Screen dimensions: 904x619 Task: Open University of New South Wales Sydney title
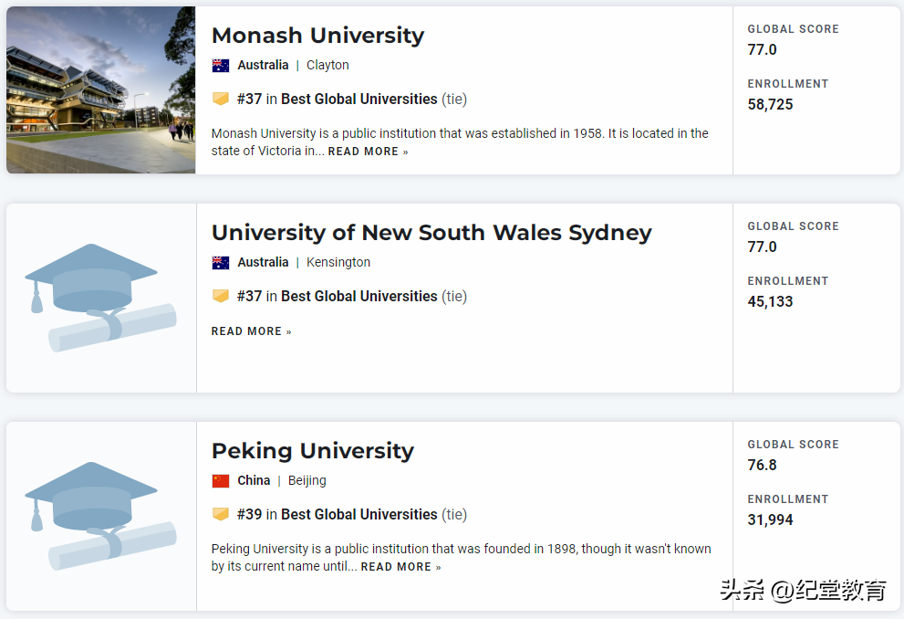tap(431, 233)
